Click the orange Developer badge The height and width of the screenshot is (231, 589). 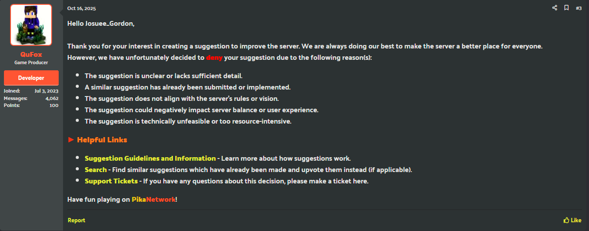pos(31,78)
